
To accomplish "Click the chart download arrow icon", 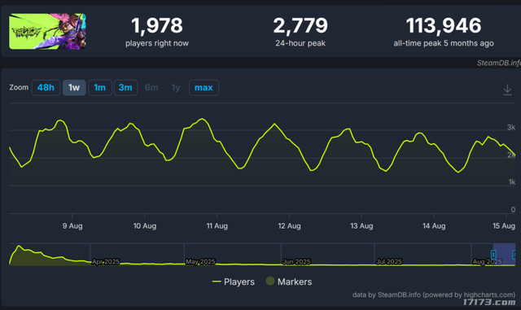I will pos(507,90).
